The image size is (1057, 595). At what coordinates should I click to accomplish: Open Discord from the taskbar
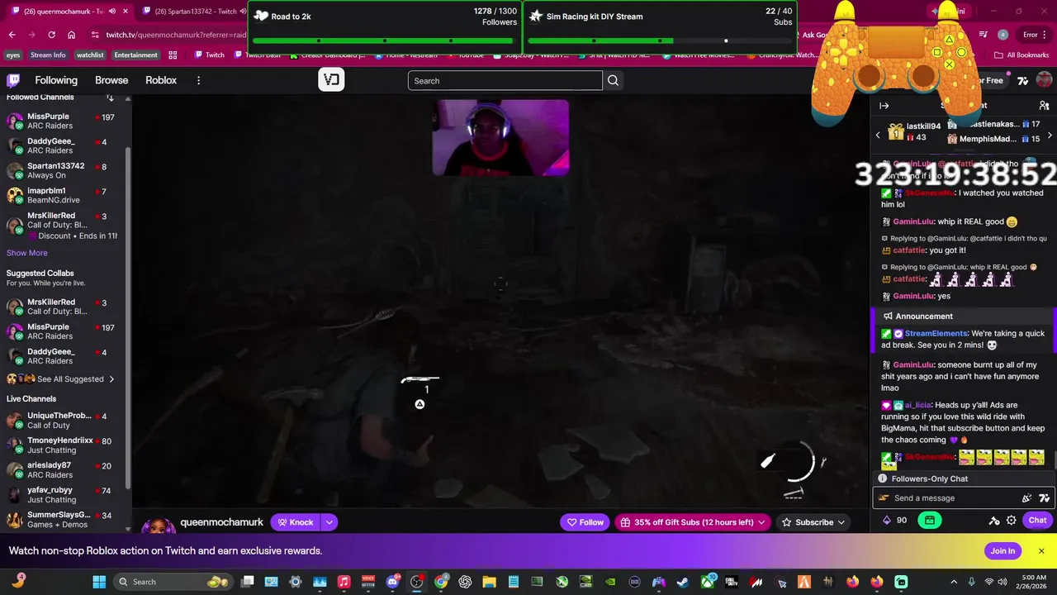click(x=392, y=582)
